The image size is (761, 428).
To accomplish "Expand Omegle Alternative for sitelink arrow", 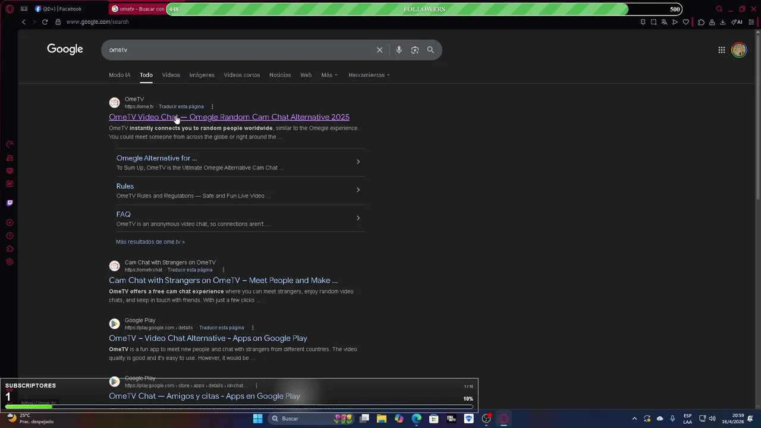I will [358, 162].
